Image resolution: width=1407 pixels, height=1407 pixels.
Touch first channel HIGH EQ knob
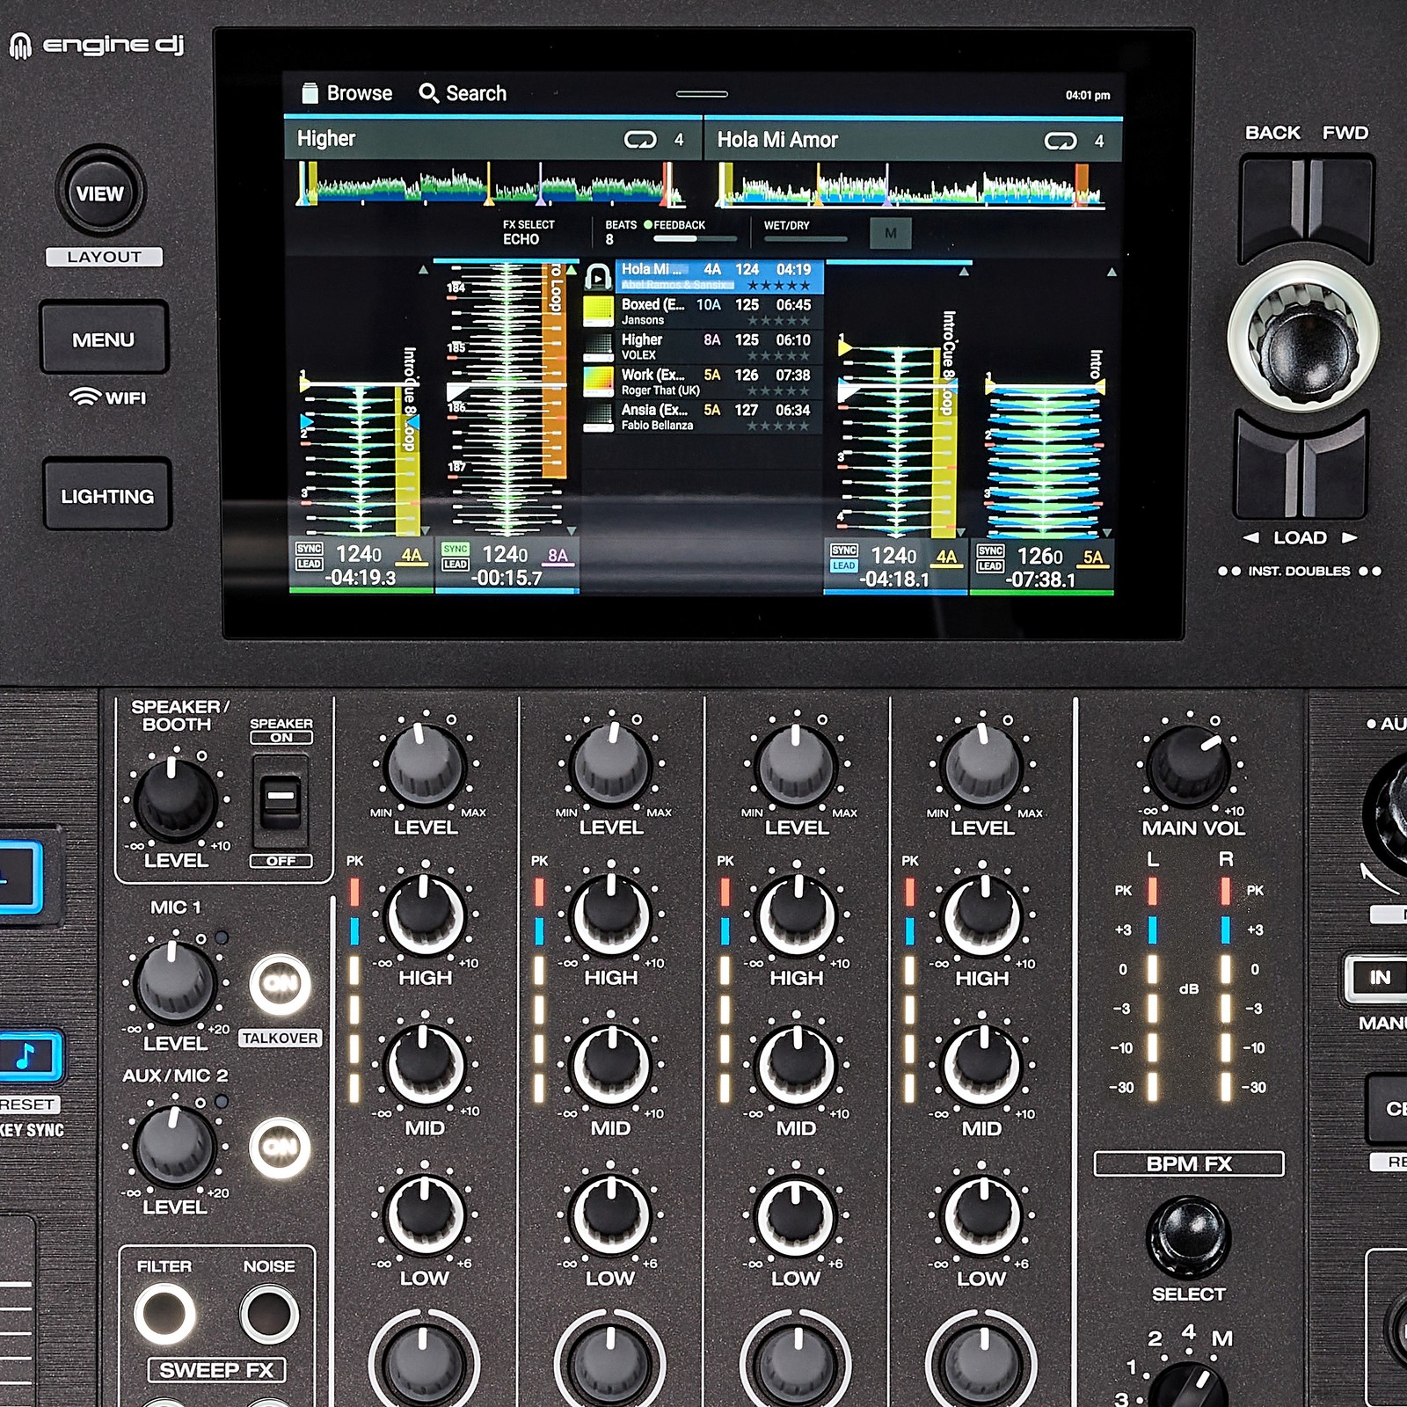[x=425, y=915]
